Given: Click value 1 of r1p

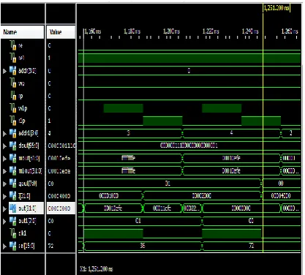Looking at the screenshot, I should [x=50, y=121].
